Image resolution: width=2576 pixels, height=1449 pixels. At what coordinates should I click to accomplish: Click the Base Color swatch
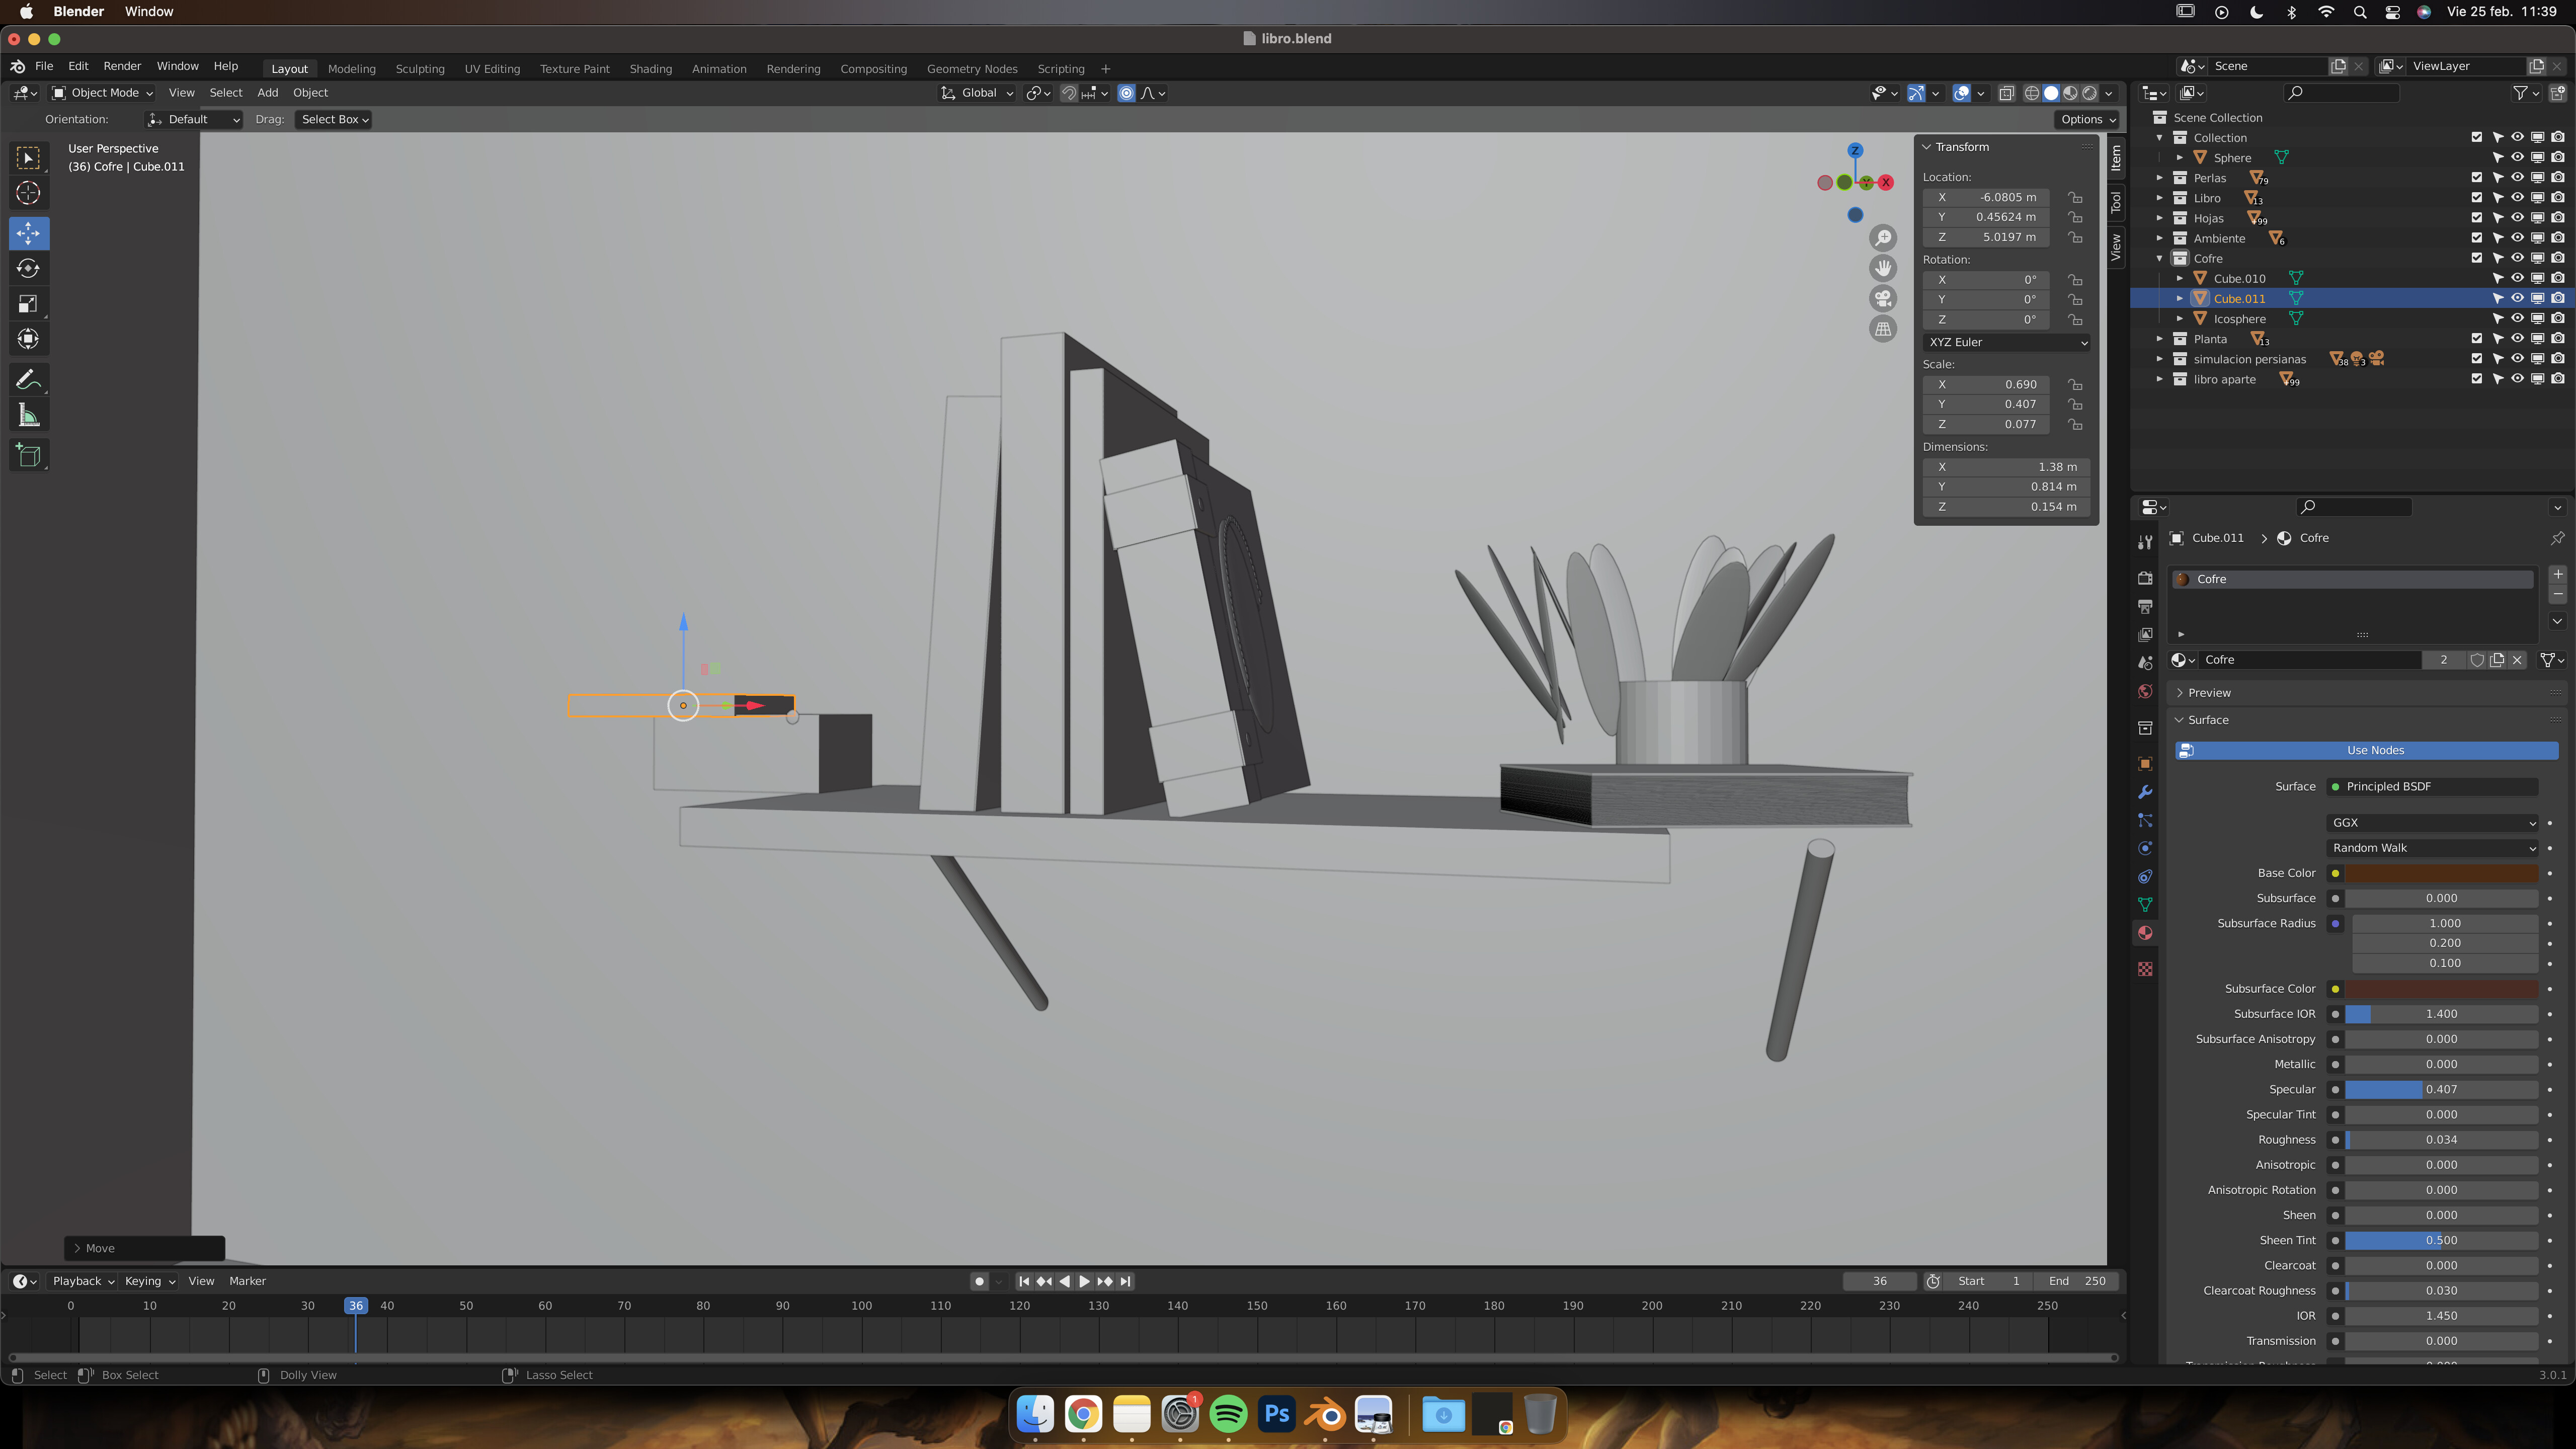click(x=2441, y=873)
